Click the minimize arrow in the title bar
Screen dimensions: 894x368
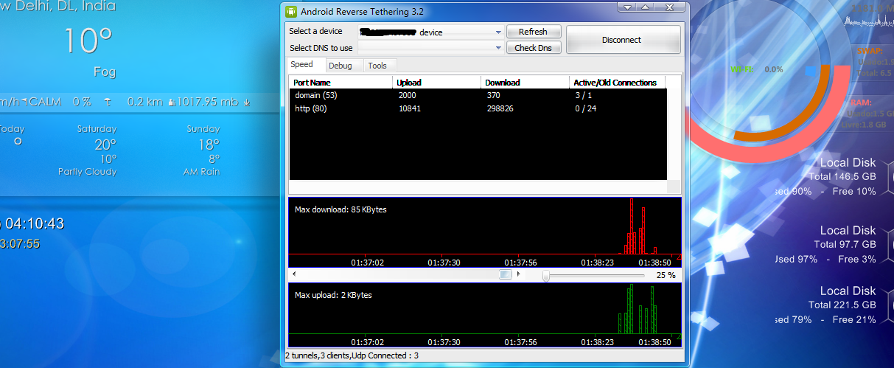click(627, 7)
